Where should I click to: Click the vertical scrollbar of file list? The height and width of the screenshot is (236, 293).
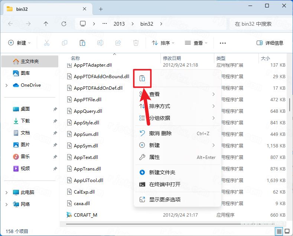click(x=290, y=105)
